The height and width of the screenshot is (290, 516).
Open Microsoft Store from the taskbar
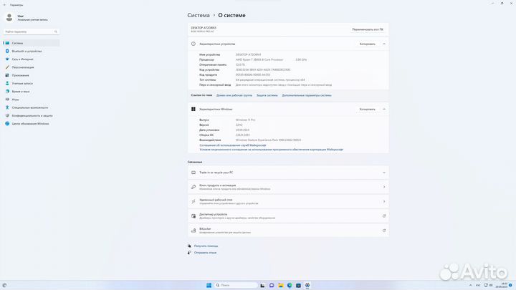[298, 286]
